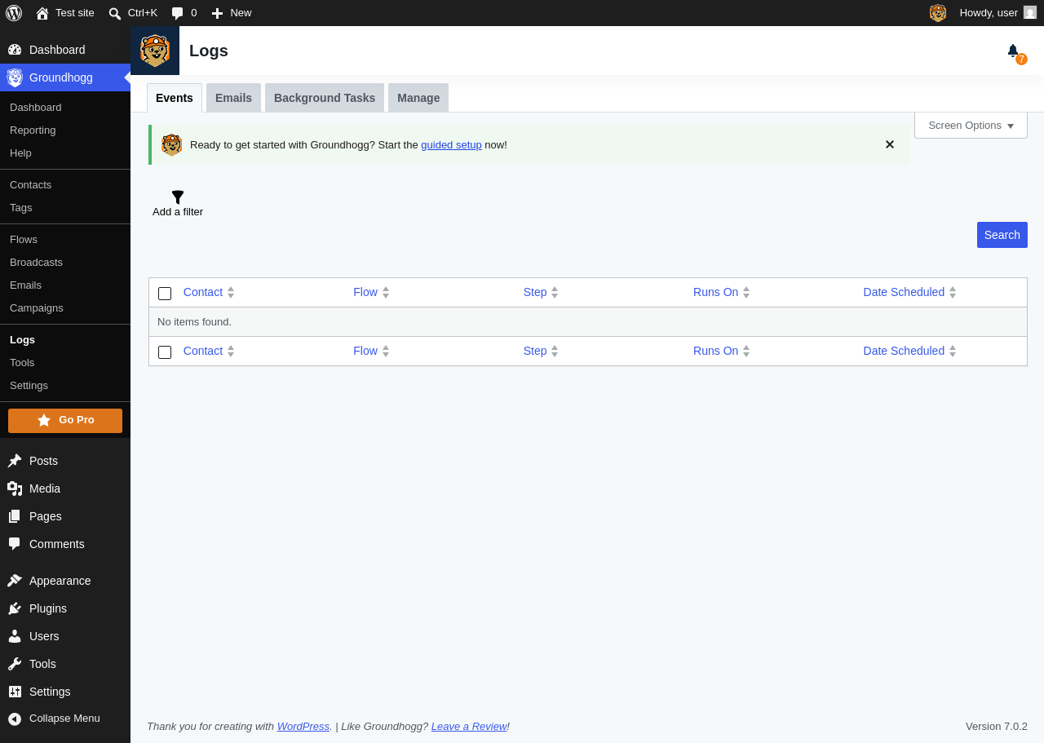
Task: Tick the select-all checkbox in table header
Action: 165,294
